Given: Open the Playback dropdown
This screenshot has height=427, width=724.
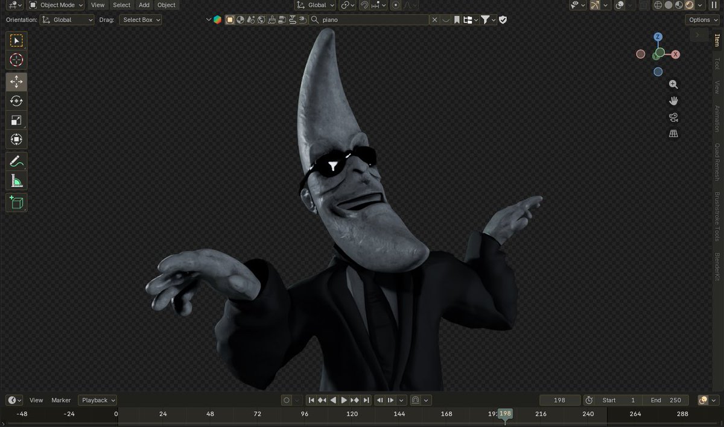Looking at the screenshot, I should coord(97,400).
